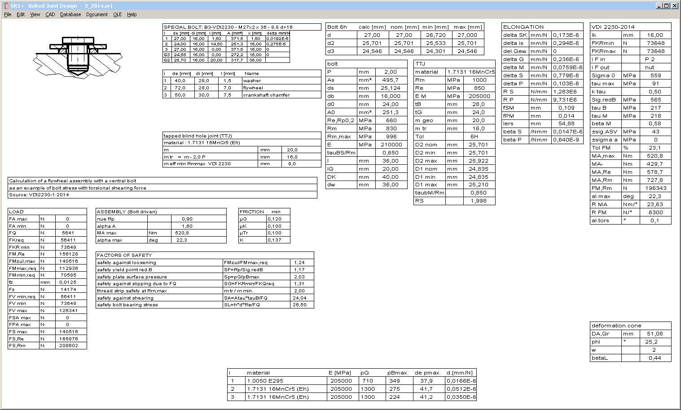Open the View menu
Image resolution: width=681 pixels, height=410 pixels.
tap(35, 14)
